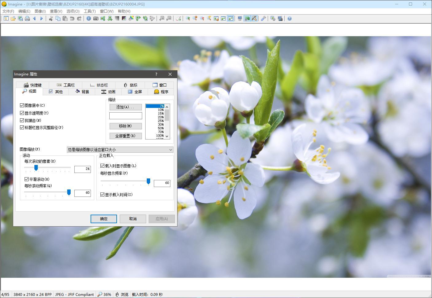432x298 pixels.
Task: Click the Zoom in magnifier icon
Action: point(188,18)
